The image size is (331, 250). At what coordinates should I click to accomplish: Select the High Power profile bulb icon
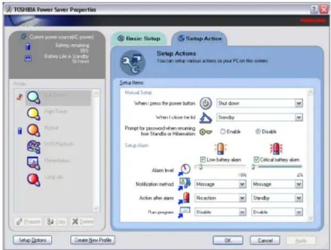coord(34,114)
